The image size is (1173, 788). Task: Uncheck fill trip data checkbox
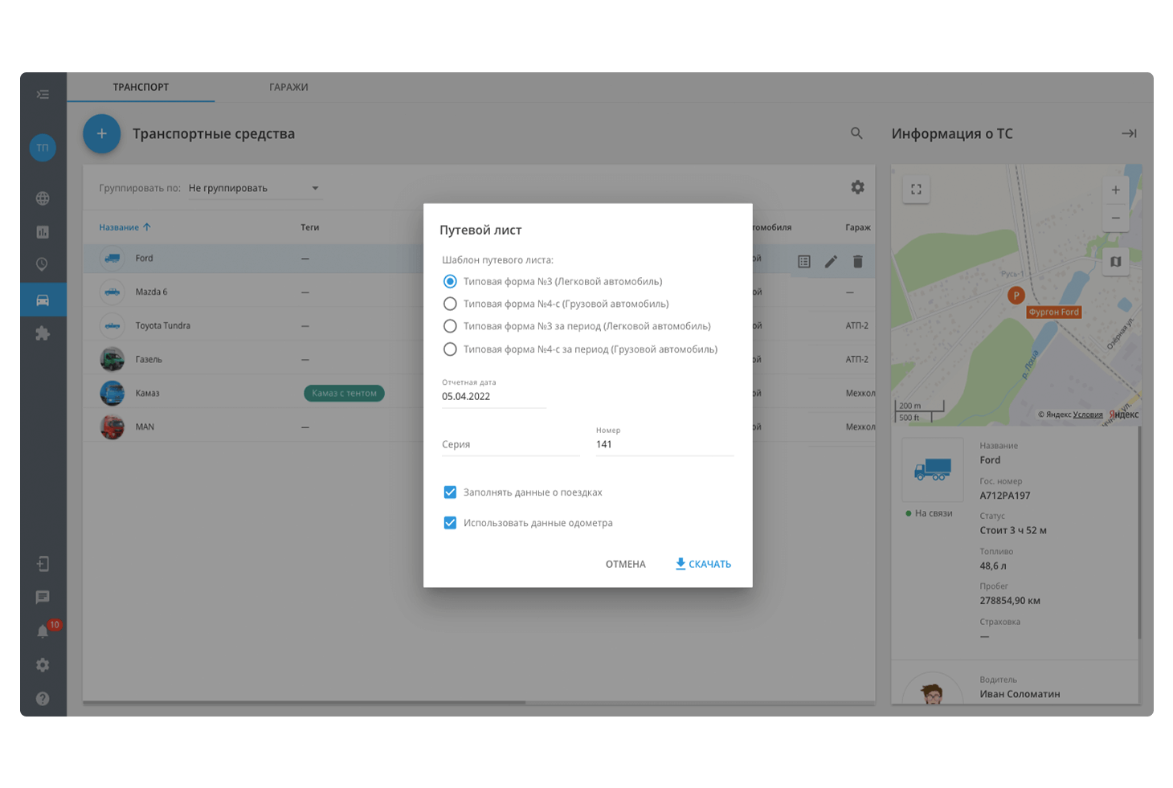coord(450,492)
